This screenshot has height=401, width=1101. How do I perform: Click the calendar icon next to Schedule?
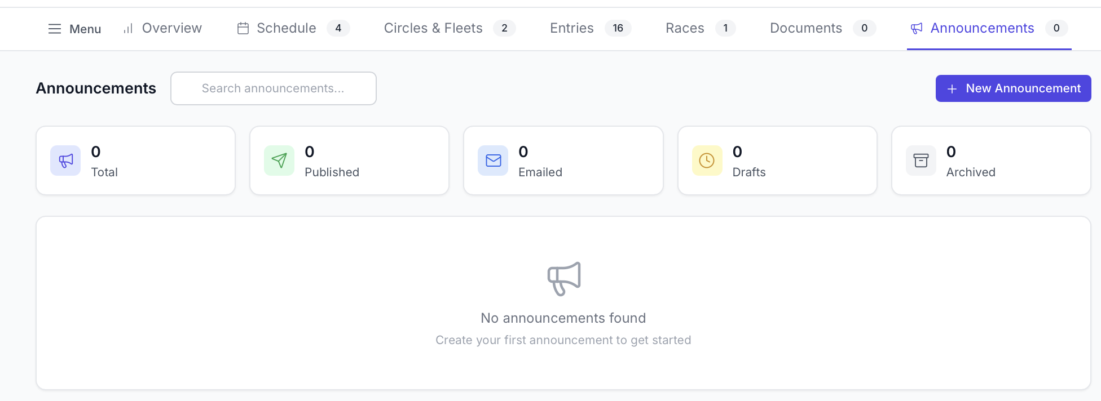(x=243, y=28)
